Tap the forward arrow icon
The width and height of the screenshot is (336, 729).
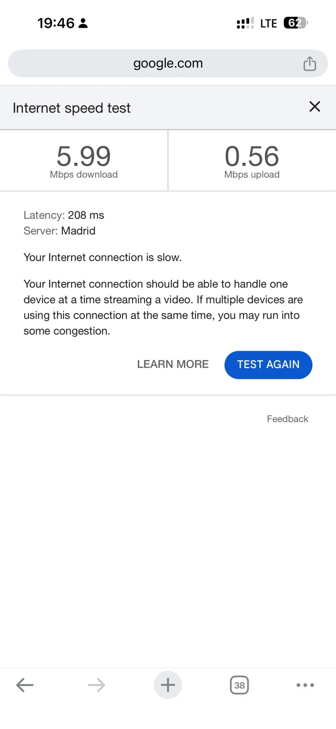[x=97, y=685]
